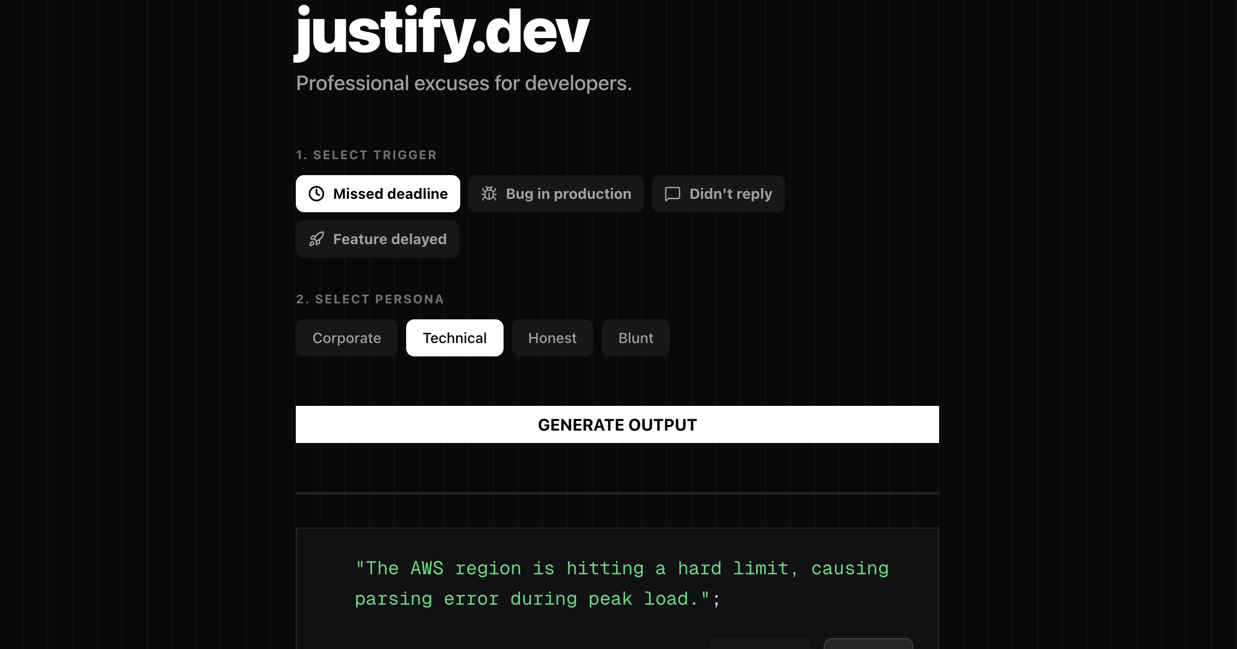Select the Feature delayed trigger
Image resolution: width=1237 pixels, height=649 pixels.
click(x=377, y=239)
